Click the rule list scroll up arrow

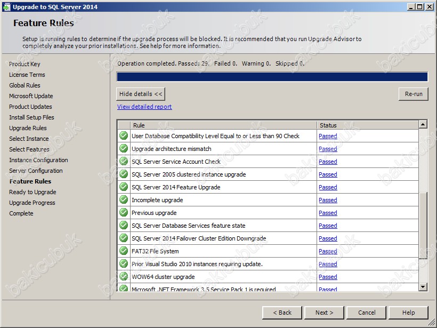coord(423,124)
